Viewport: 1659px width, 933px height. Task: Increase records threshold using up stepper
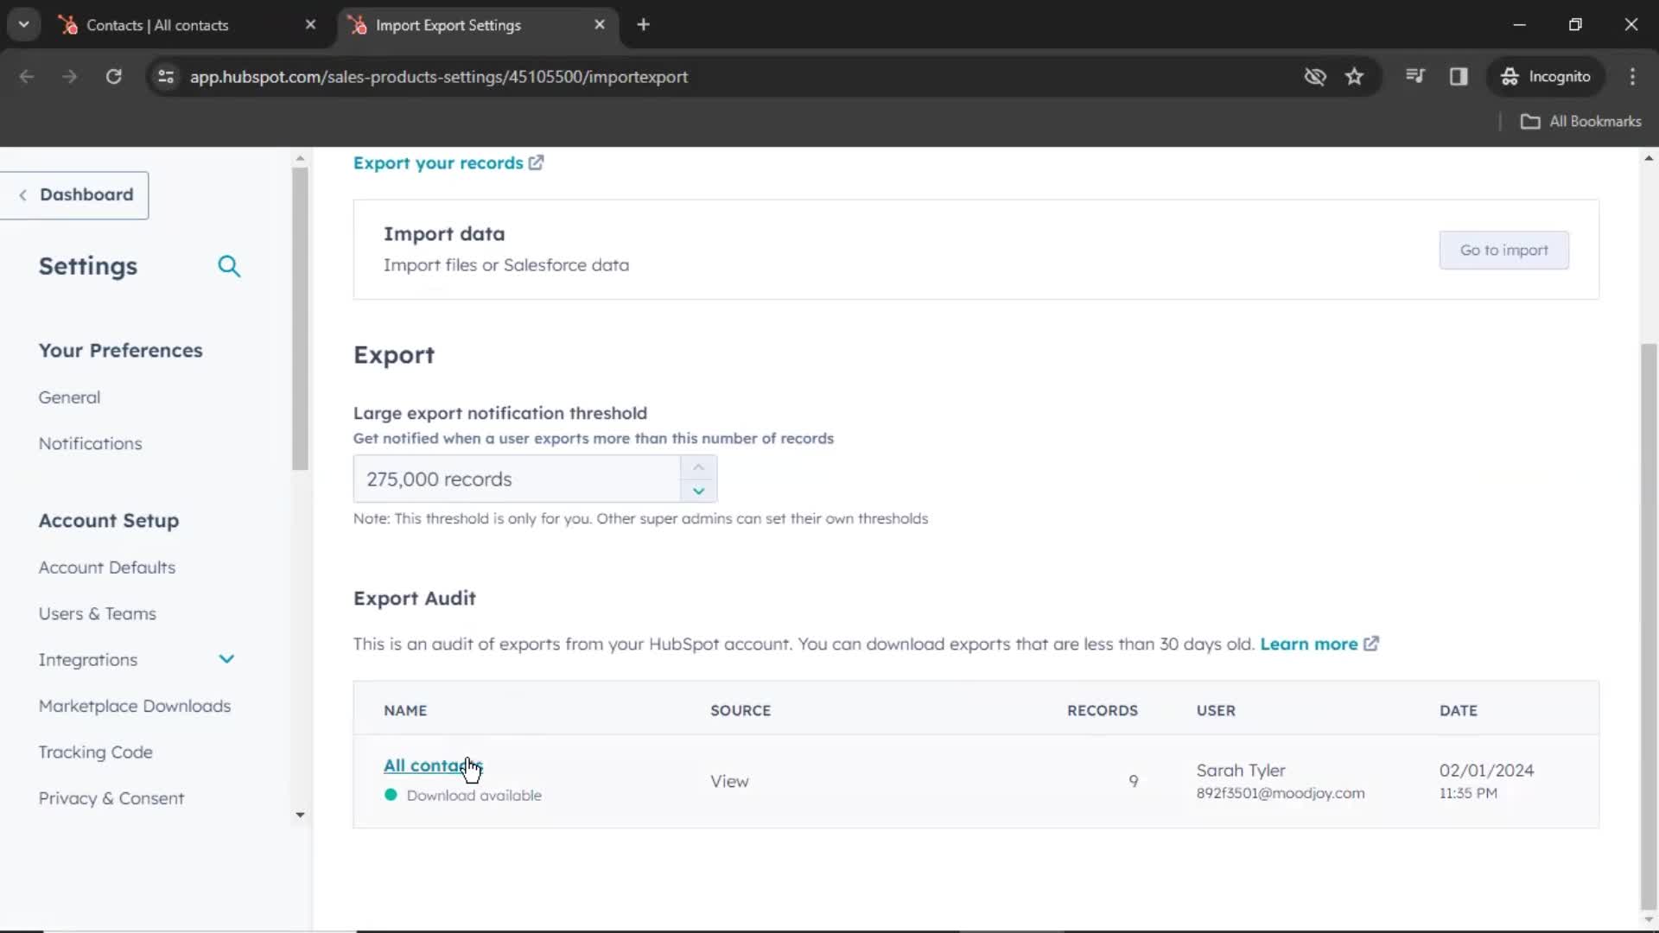point(698,466)
